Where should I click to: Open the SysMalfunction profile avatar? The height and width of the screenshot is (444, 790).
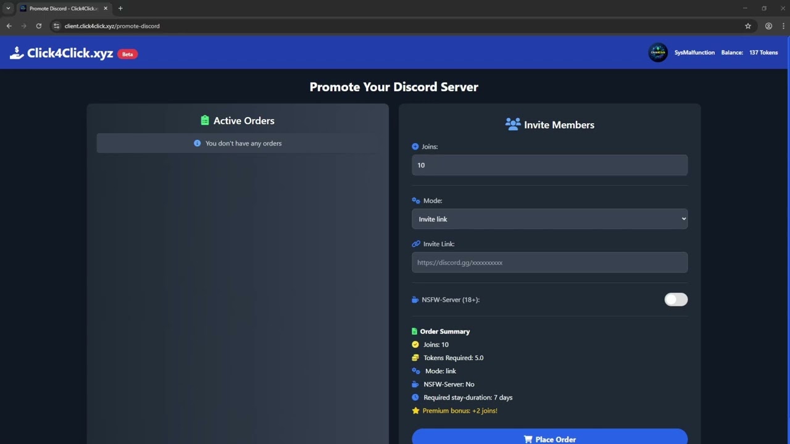[658, 52]
